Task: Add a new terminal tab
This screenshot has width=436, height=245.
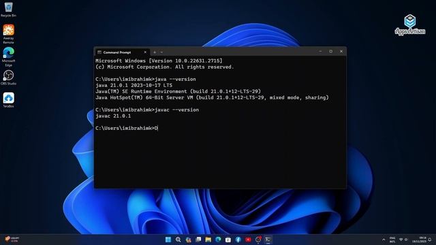Action: coord(155,52)
